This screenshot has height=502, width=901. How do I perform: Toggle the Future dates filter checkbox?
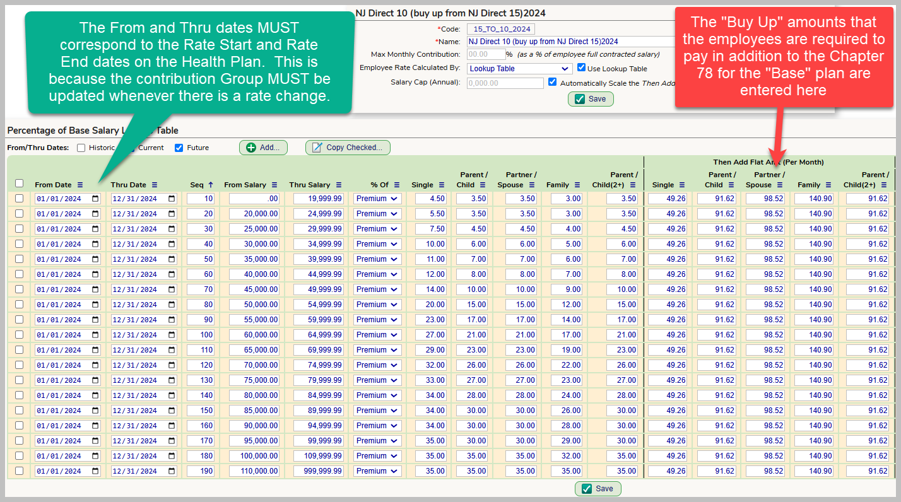click(179, 148)
